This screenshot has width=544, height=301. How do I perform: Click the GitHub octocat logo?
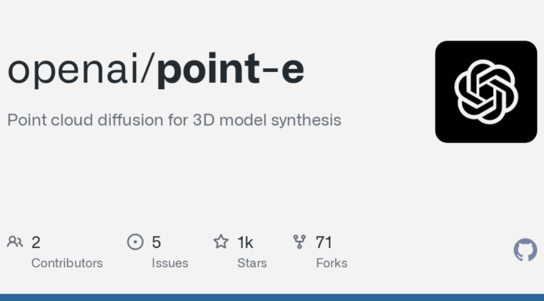[x=525, y=249]
